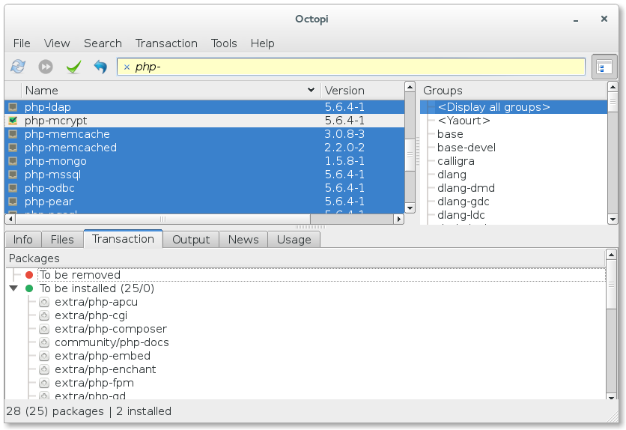Click the icon beside community/php-docs
The image size is (626, 430).
44,342
